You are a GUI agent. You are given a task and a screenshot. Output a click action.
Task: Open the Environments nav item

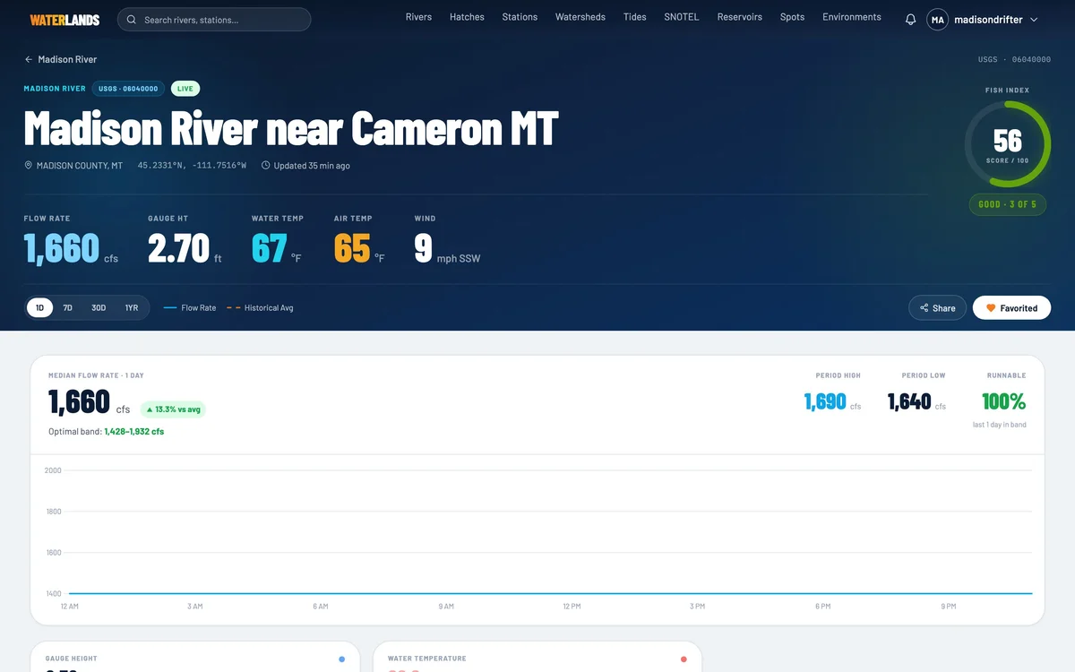852,17
